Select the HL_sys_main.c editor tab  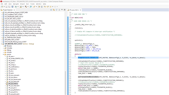[x=74, y=10]
